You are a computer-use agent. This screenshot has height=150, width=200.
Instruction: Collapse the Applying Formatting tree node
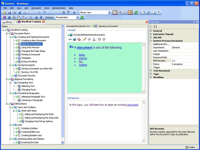7,79
